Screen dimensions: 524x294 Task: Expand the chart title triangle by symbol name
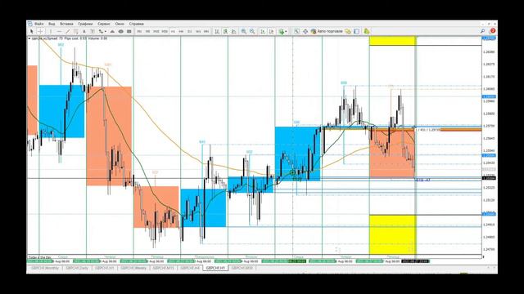click(x=29, y=38)
